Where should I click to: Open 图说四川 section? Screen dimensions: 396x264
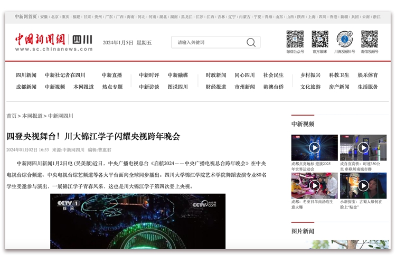178,87
